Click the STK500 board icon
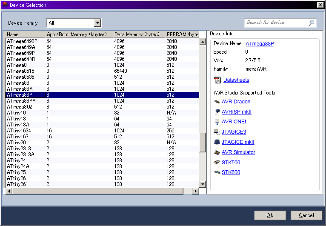 (217, 163)
